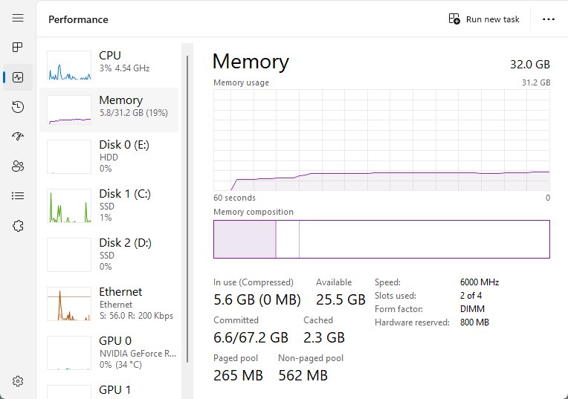Click the Run new task button label
This screenshot has height=399, width=568.
493,19
